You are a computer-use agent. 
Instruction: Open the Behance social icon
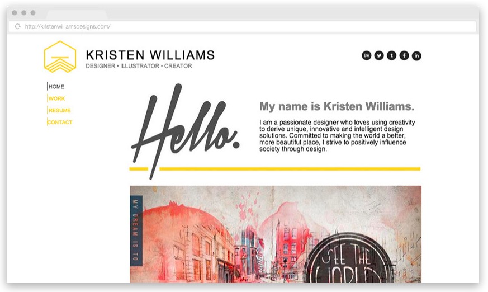366,56
